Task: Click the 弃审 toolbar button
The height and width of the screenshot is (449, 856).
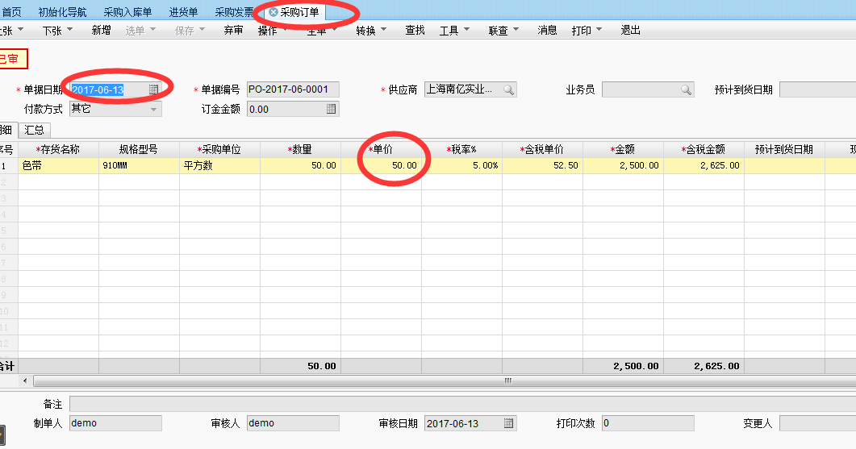Action: pyautogui.click(x=233, y=31)
